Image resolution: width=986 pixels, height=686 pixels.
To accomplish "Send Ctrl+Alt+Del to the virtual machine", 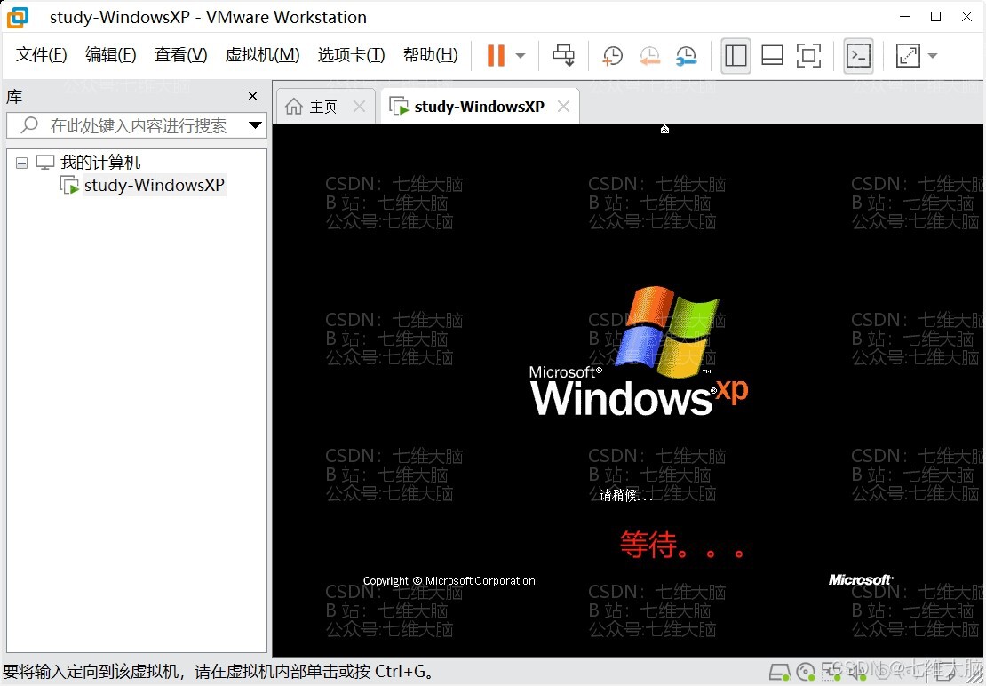I will [x=563, y=55].
